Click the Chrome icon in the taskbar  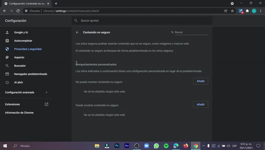pos(196,146)
